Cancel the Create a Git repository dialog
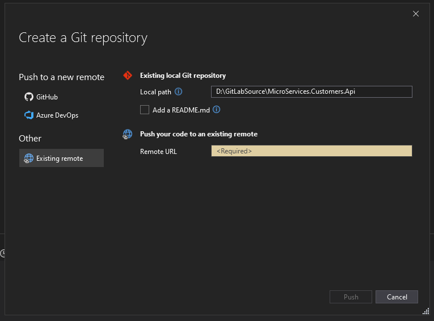The image size is (434, 321). 397,297
